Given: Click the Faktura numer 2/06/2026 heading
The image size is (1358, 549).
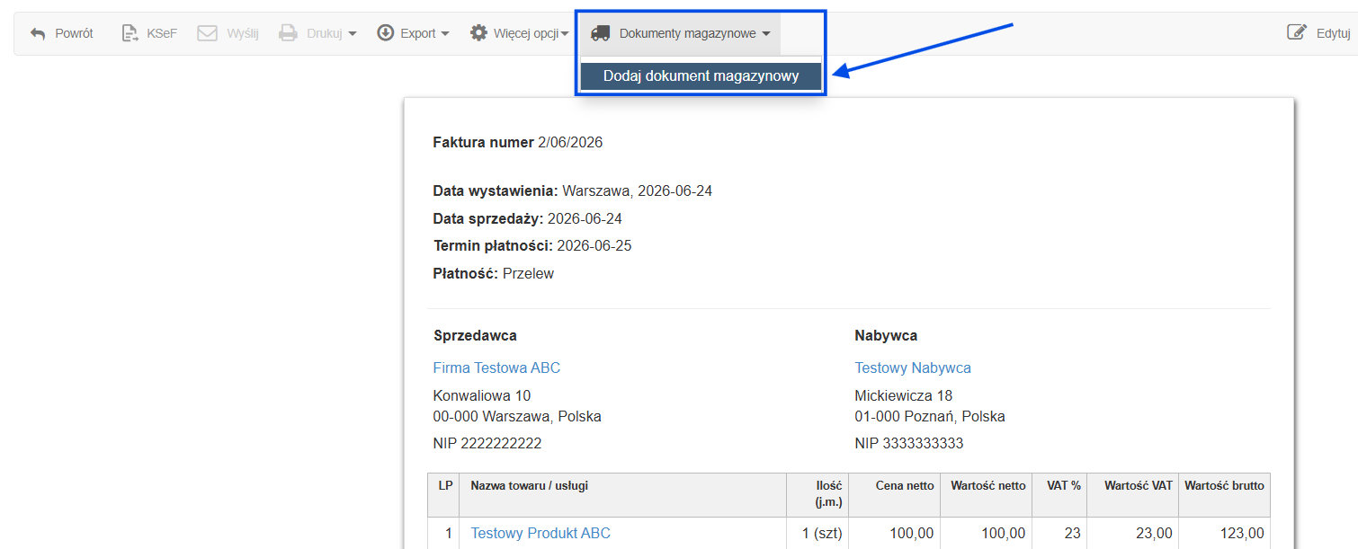Looking at the screenshot, I should [518, 142].
